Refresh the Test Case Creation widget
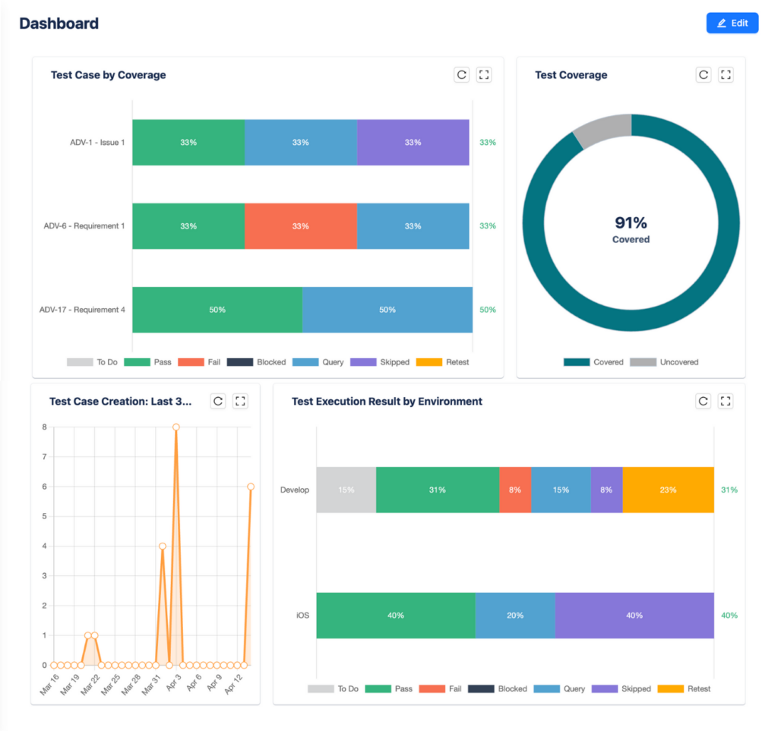 [218, 401]
